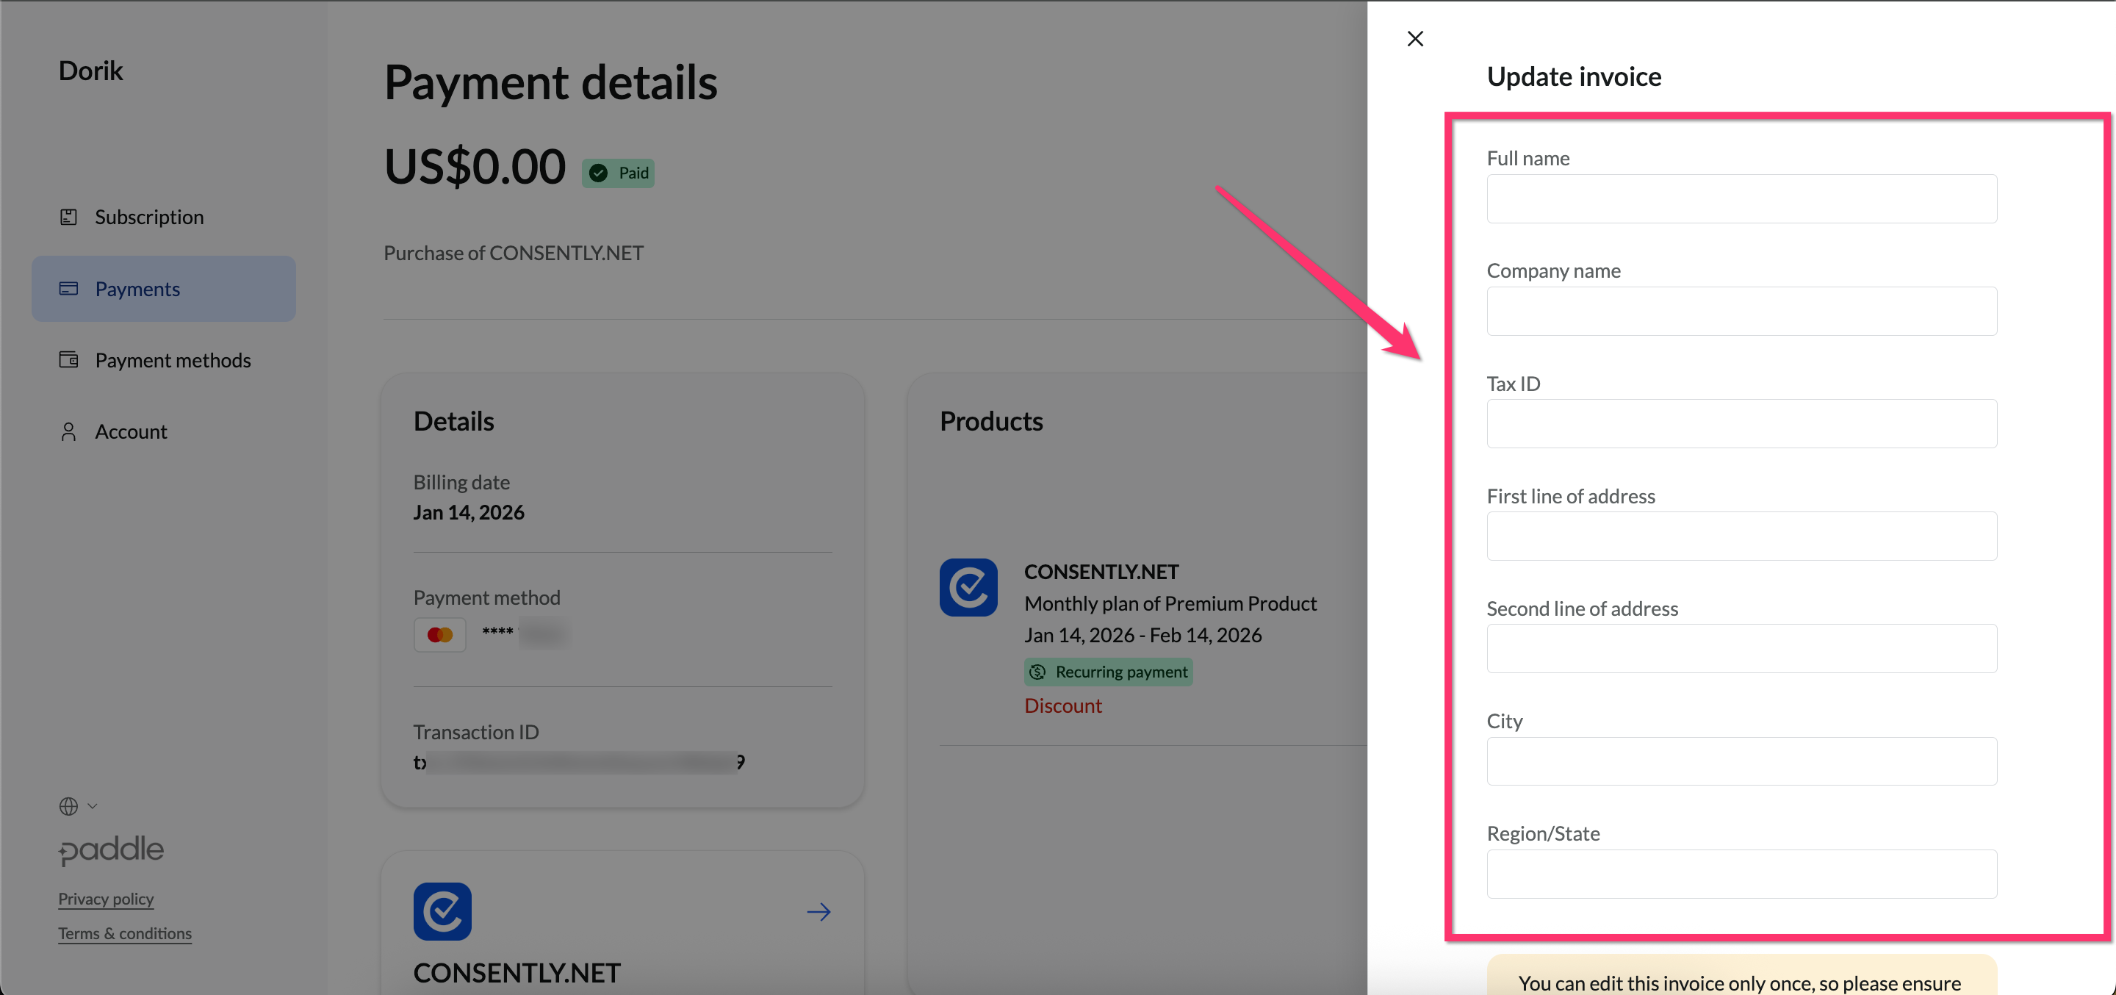Click into the Company name field
This screenshot has height=995, width=2116.
point(1741,312)
